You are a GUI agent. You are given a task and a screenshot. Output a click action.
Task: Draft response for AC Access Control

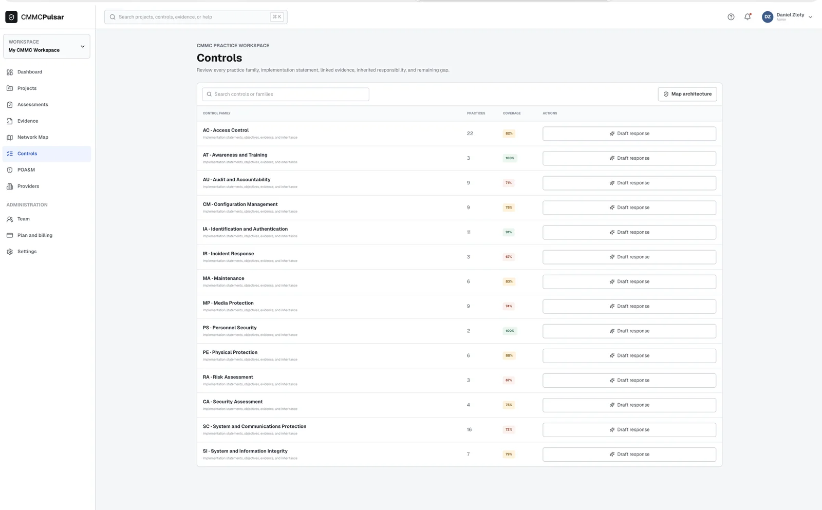(629, 134)
